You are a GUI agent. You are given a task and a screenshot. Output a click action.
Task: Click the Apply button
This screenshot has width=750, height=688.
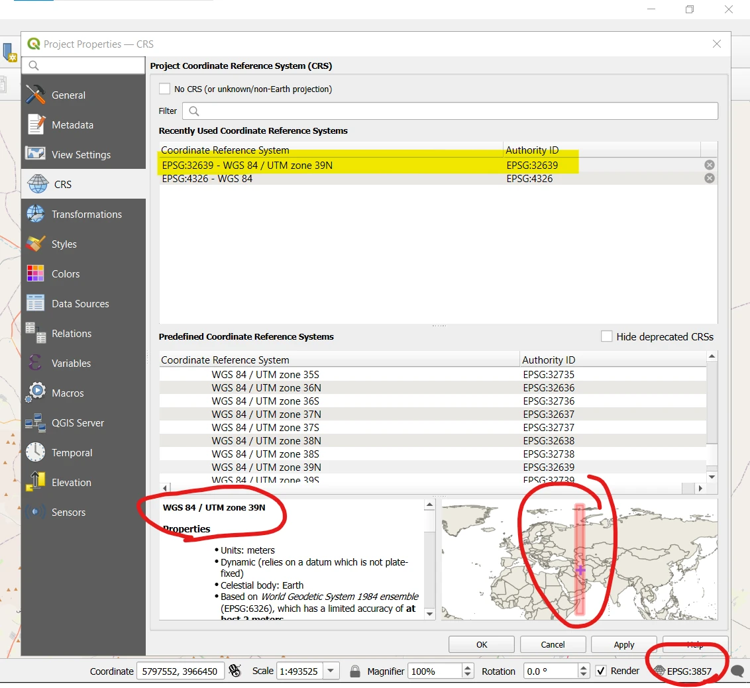tap(623, 644)
